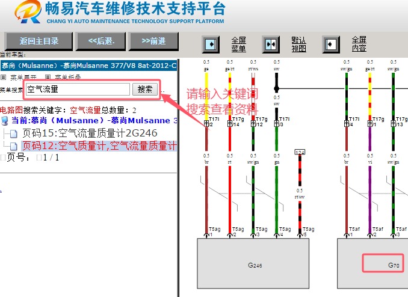Select the 全屏内容 label

click(x=359, y=44)
